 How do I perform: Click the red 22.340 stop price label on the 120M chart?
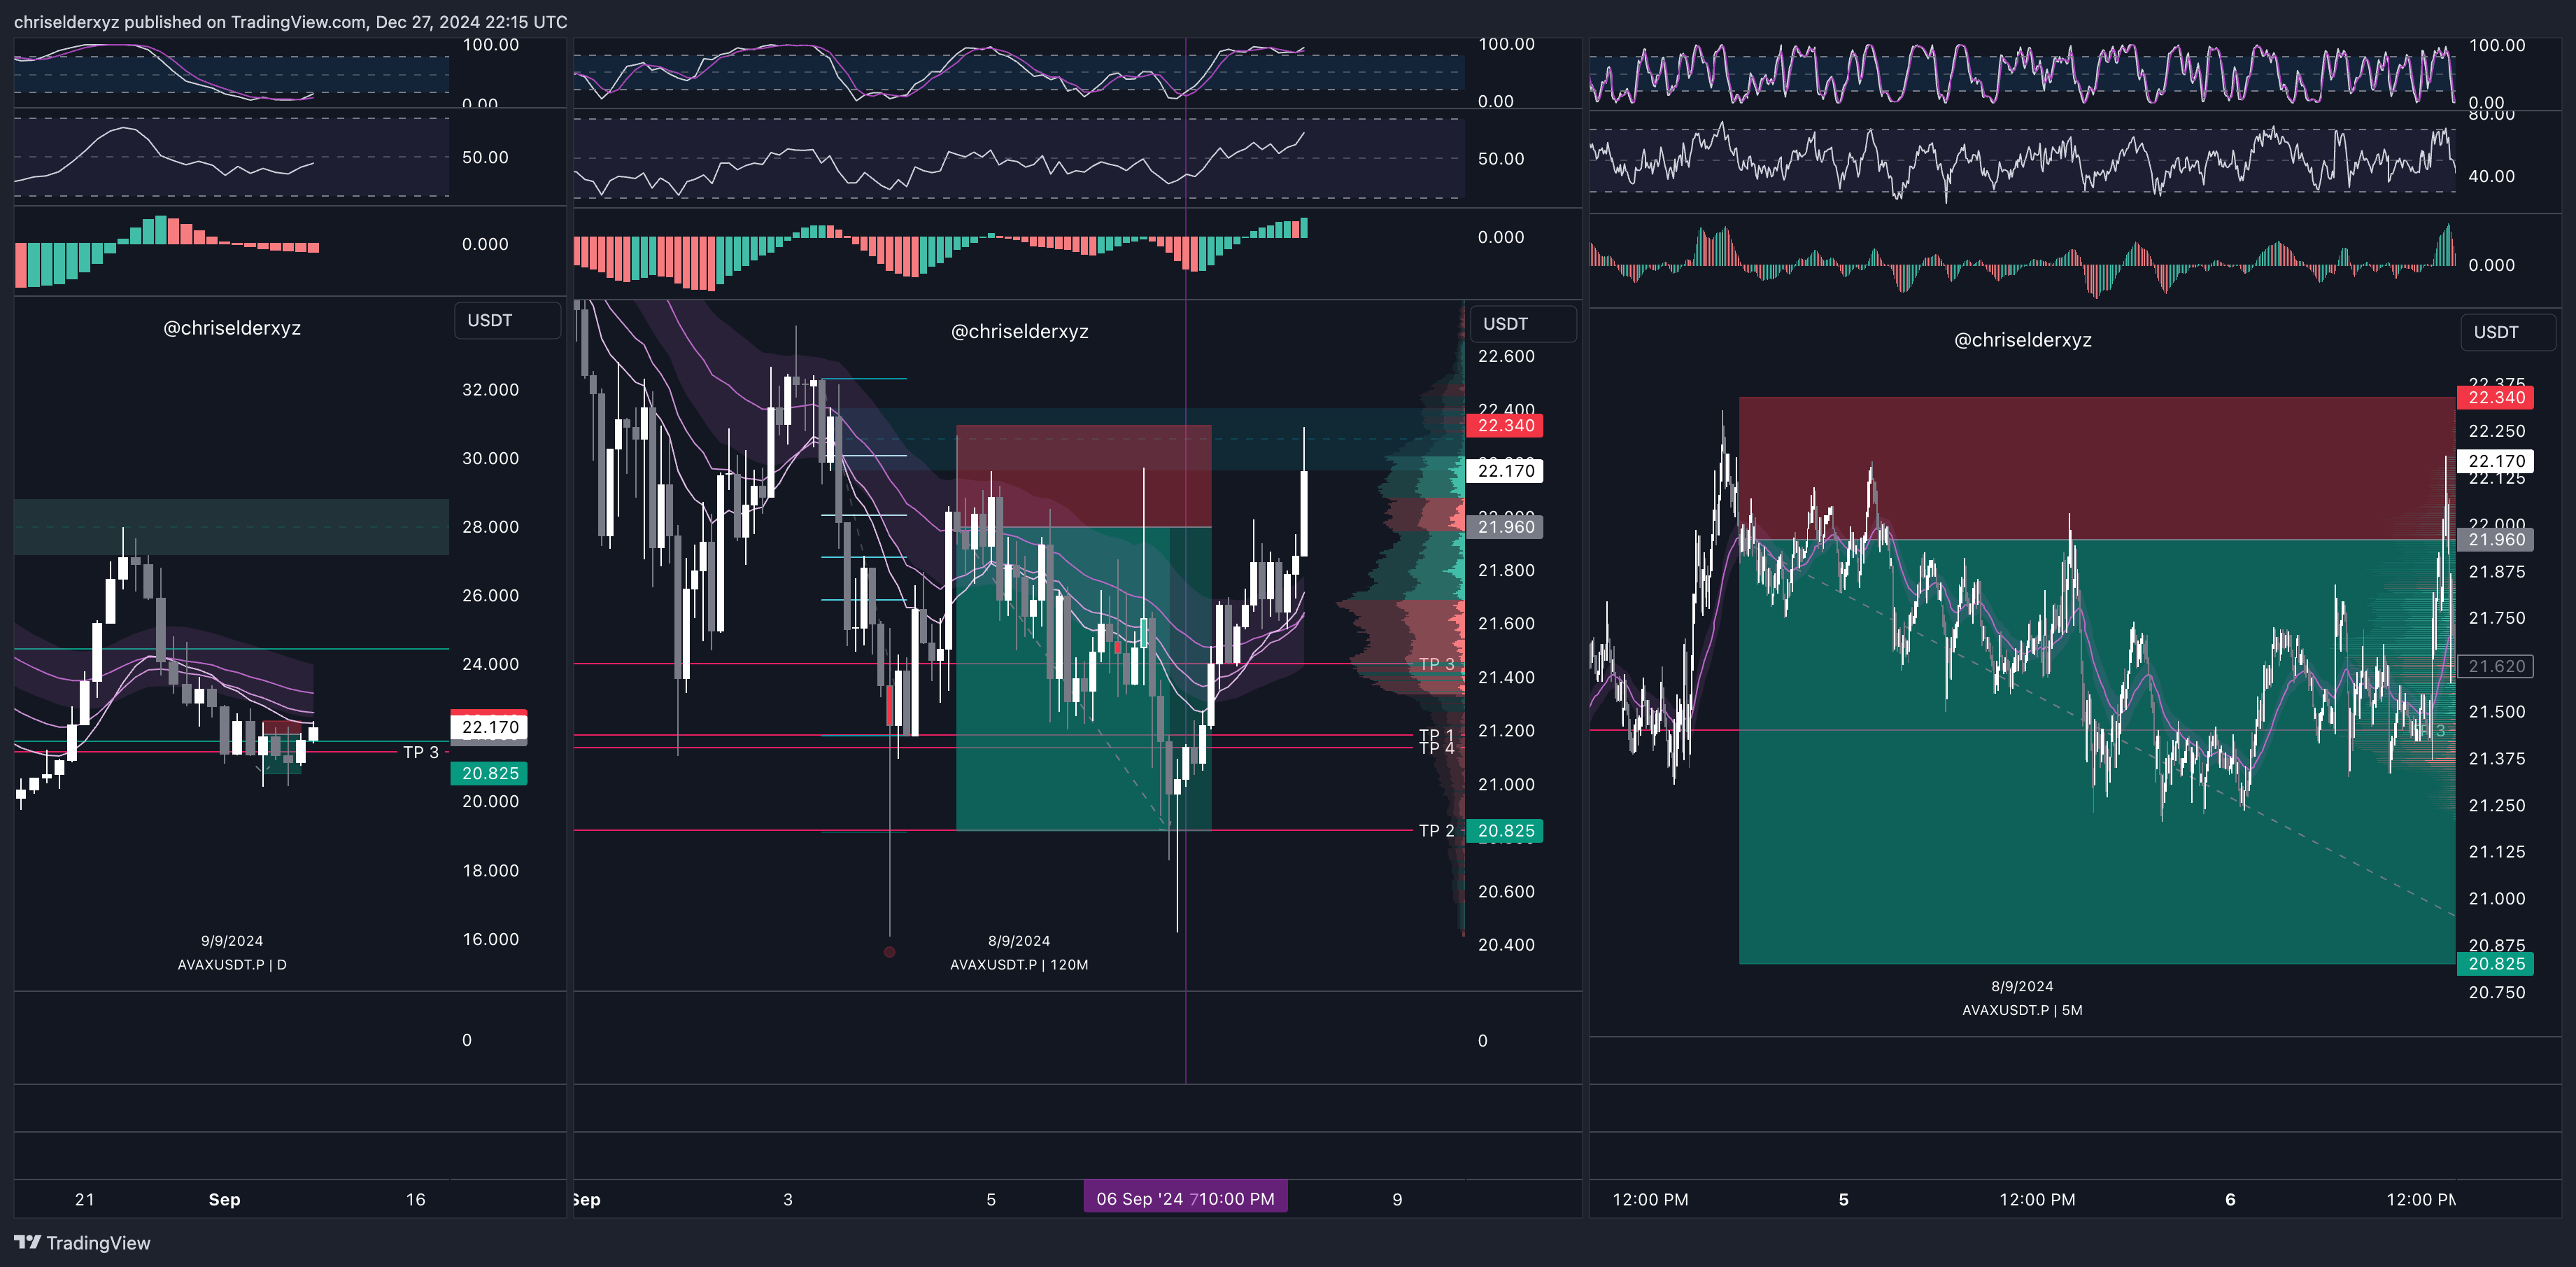pyautogui.click(x=1505, y=426)
